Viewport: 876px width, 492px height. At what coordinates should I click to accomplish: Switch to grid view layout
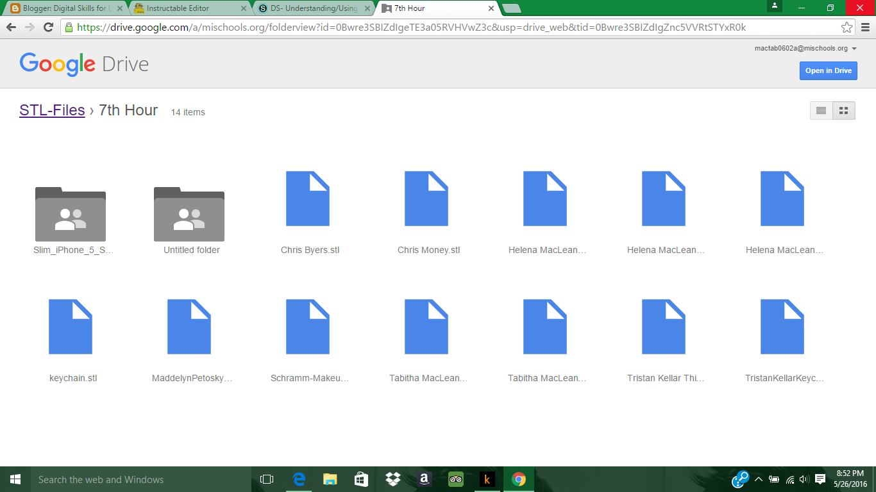tap(844, 111)
